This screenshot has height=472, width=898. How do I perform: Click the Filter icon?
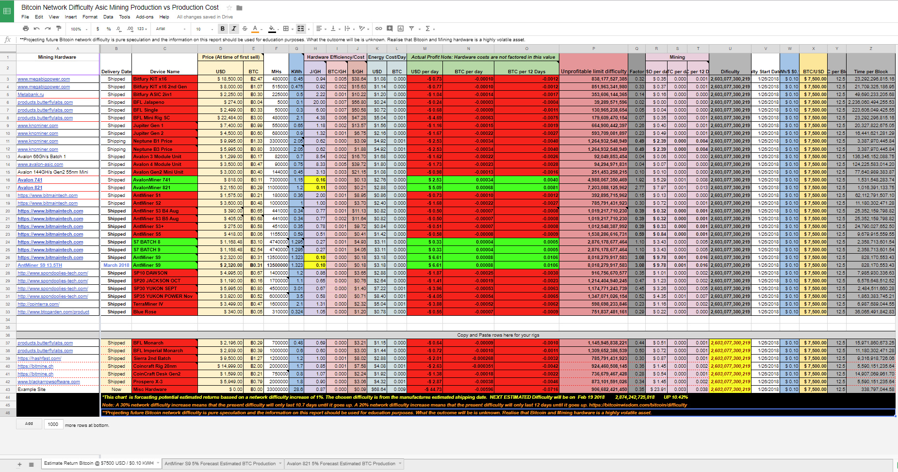(x=411, y=29)
